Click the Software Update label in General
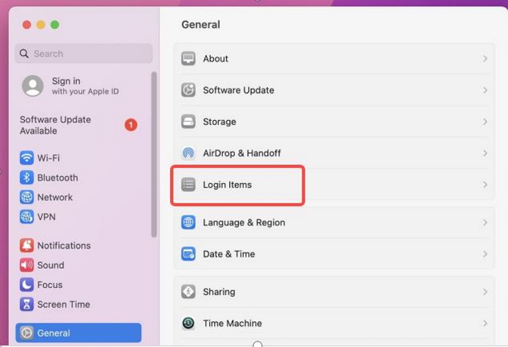The image size is (508, 347). (239, 90)
